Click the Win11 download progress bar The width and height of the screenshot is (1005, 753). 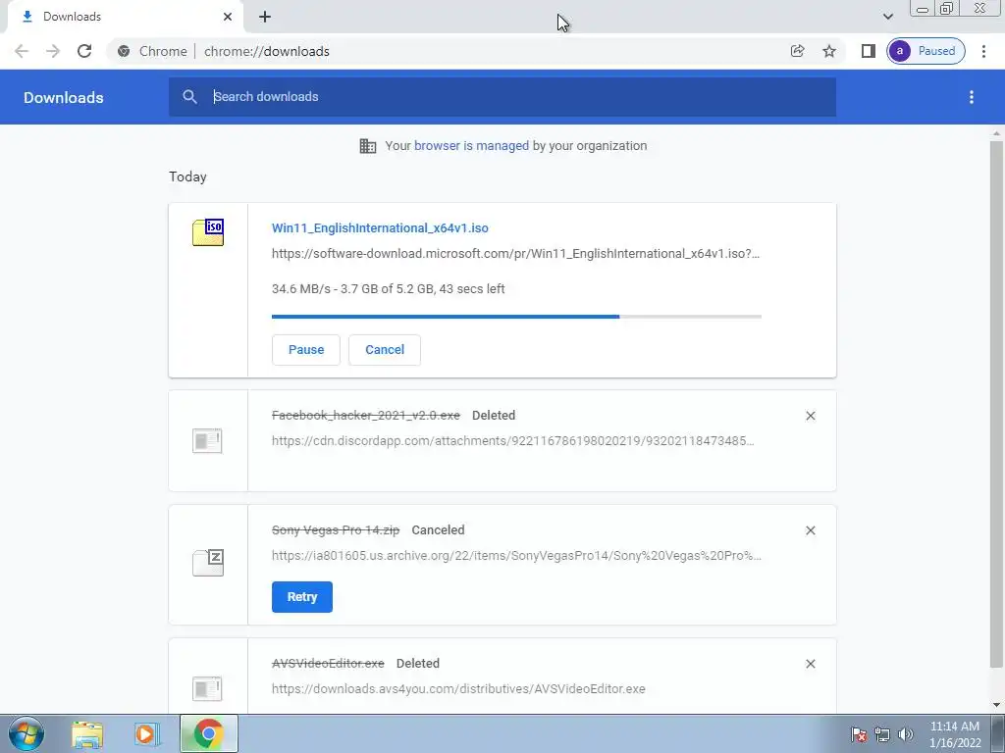pyautogui.click(x=516, y=317)
